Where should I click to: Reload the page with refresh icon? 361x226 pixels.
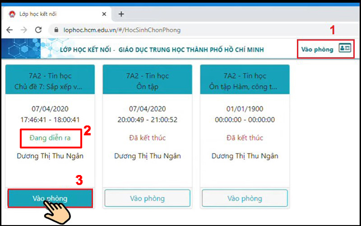click(38, 30)
